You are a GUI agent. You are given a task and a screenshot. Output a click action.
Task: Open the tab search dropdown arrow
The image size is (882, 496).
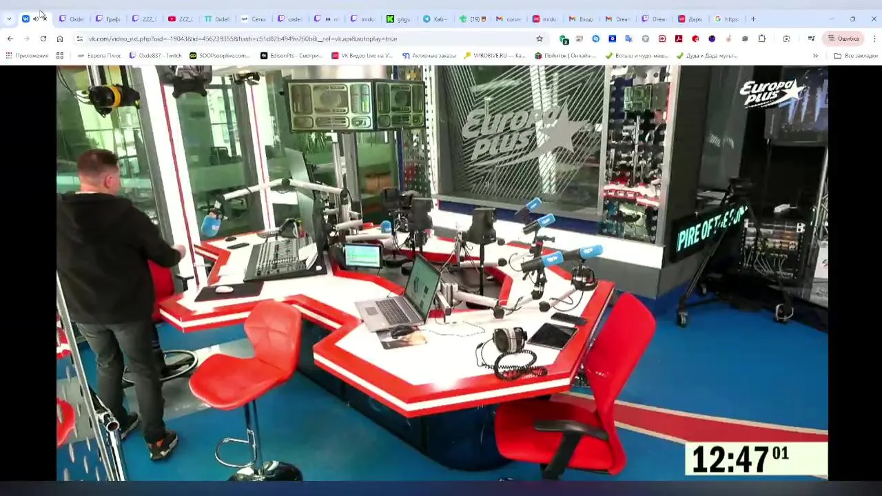tap(9, 19)
